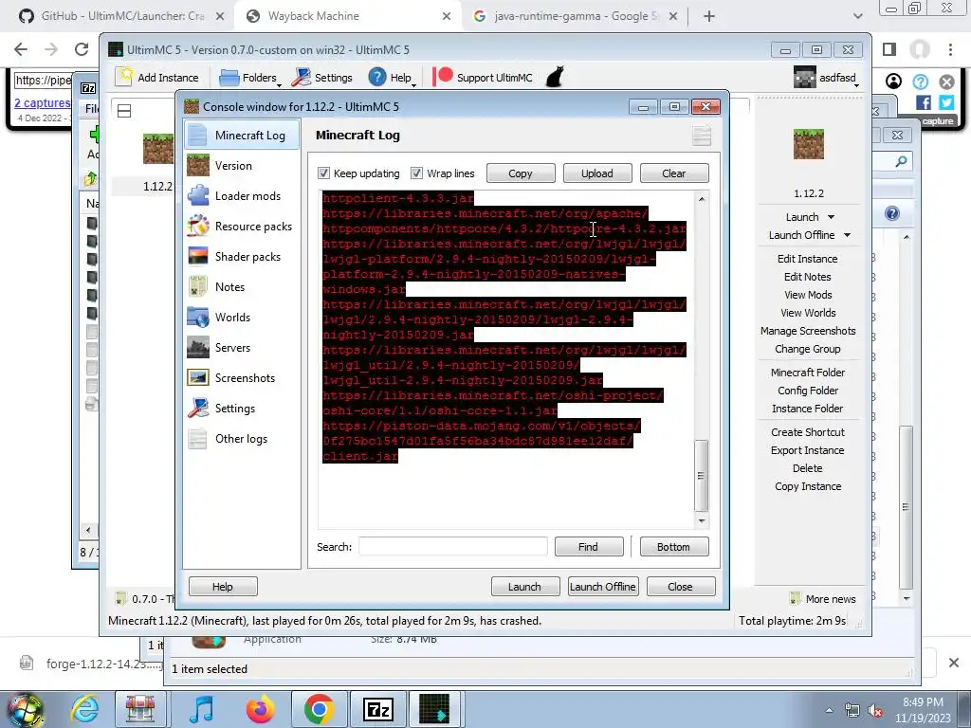Open Config Folder from side panel
Image resolution: width=971 pixels, height=728 pixels.
click(x=808, y=390)
